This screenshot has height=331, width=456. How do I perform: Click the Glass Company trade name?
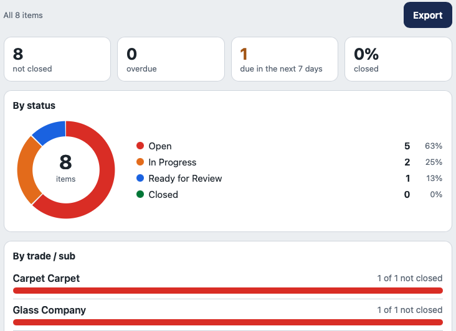(x=49, y=310)
